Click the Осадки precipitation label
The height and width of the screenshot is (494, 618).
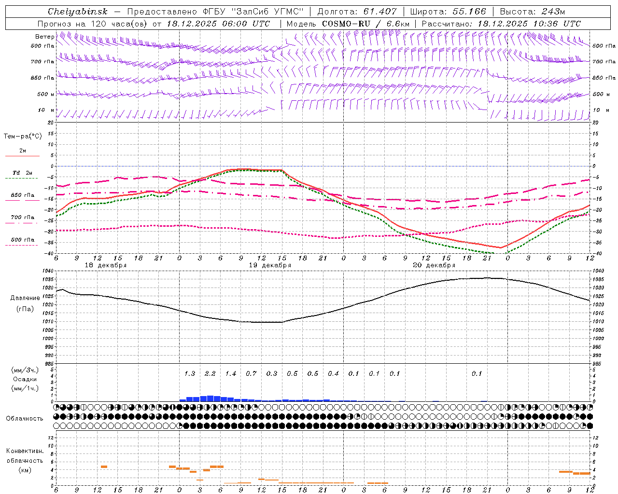(25, 379)
